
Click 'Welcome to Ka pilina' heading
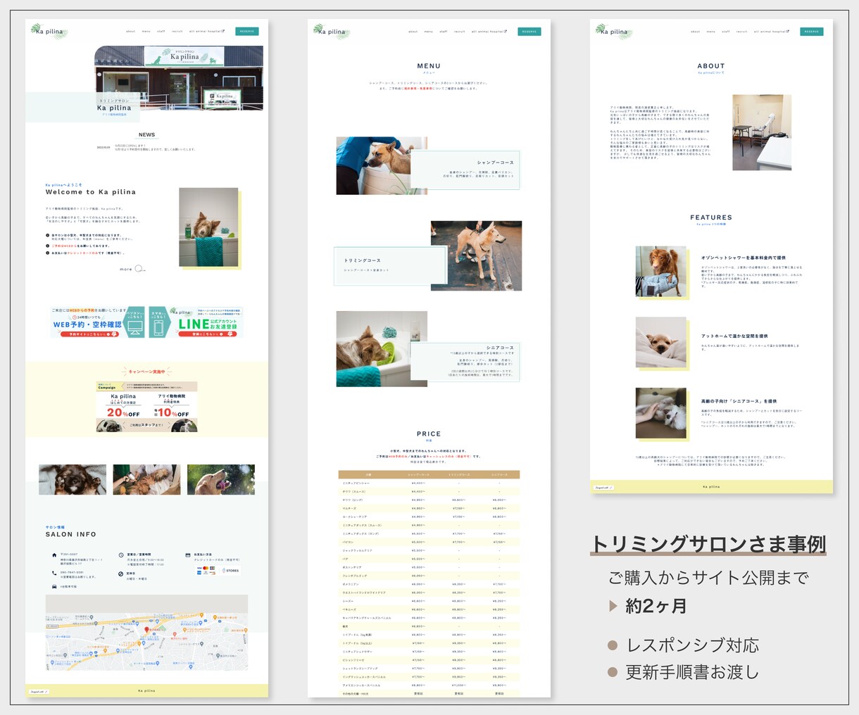[x=91, y=191]
